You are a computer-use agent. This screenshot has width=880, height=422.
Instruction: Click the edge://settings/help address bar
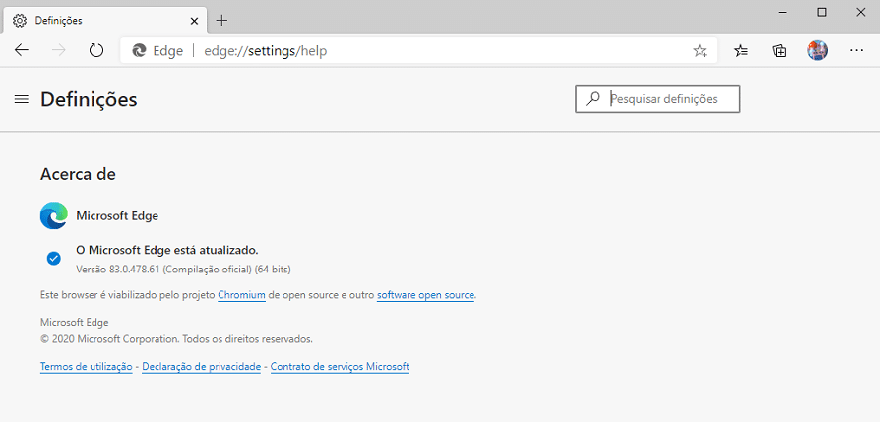418,51
